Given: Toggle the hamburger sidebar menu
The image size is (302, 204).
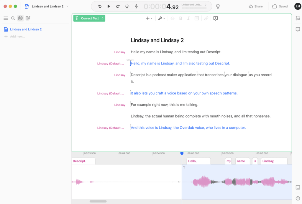Looking at the screenshot, I should coord(6,18).
